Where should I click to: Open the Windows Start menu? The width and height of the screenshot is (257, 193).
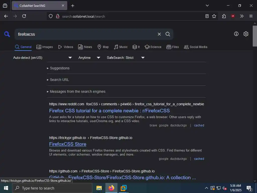click(x=6, y=188)
